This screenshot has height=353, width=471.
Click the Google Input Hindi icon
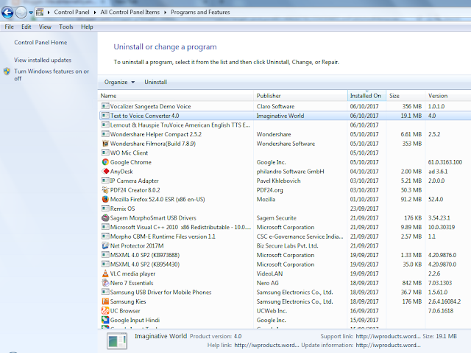[x=105, y=320]
